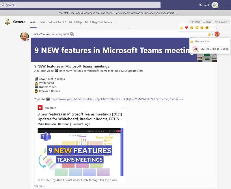Viewport: 231px width, 189px height.
Task: React with the red heart
Action: tap(187, 27)
